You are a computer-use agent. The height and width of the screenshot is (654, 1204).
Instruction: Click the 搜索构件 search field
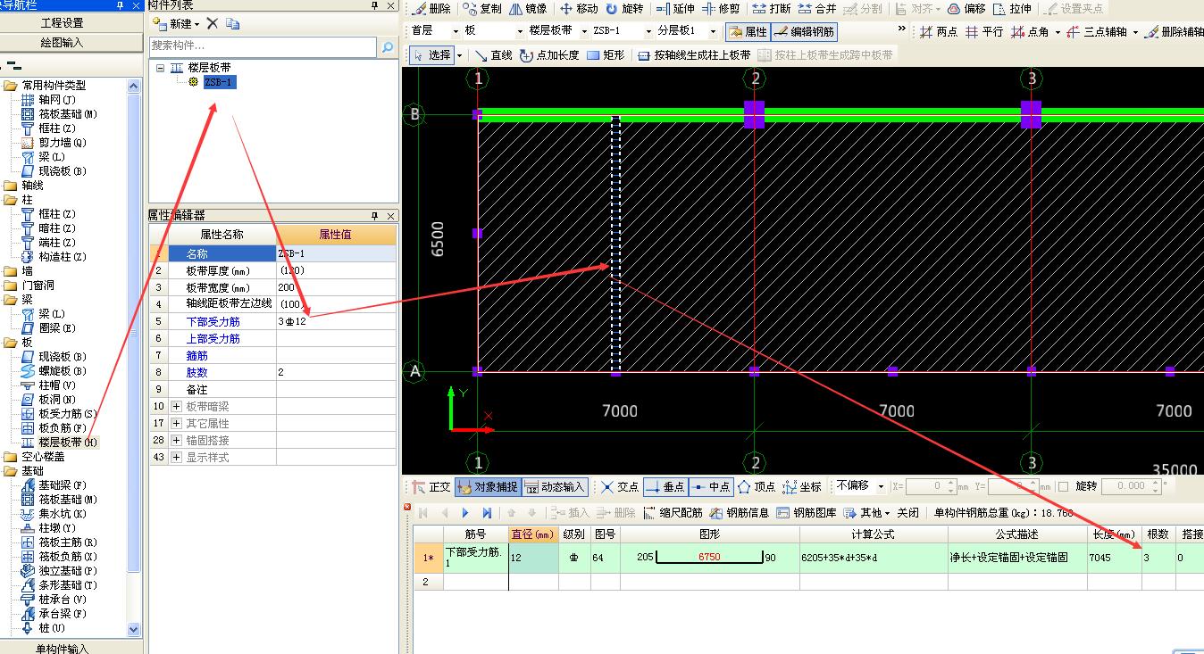tap(263, 46)
